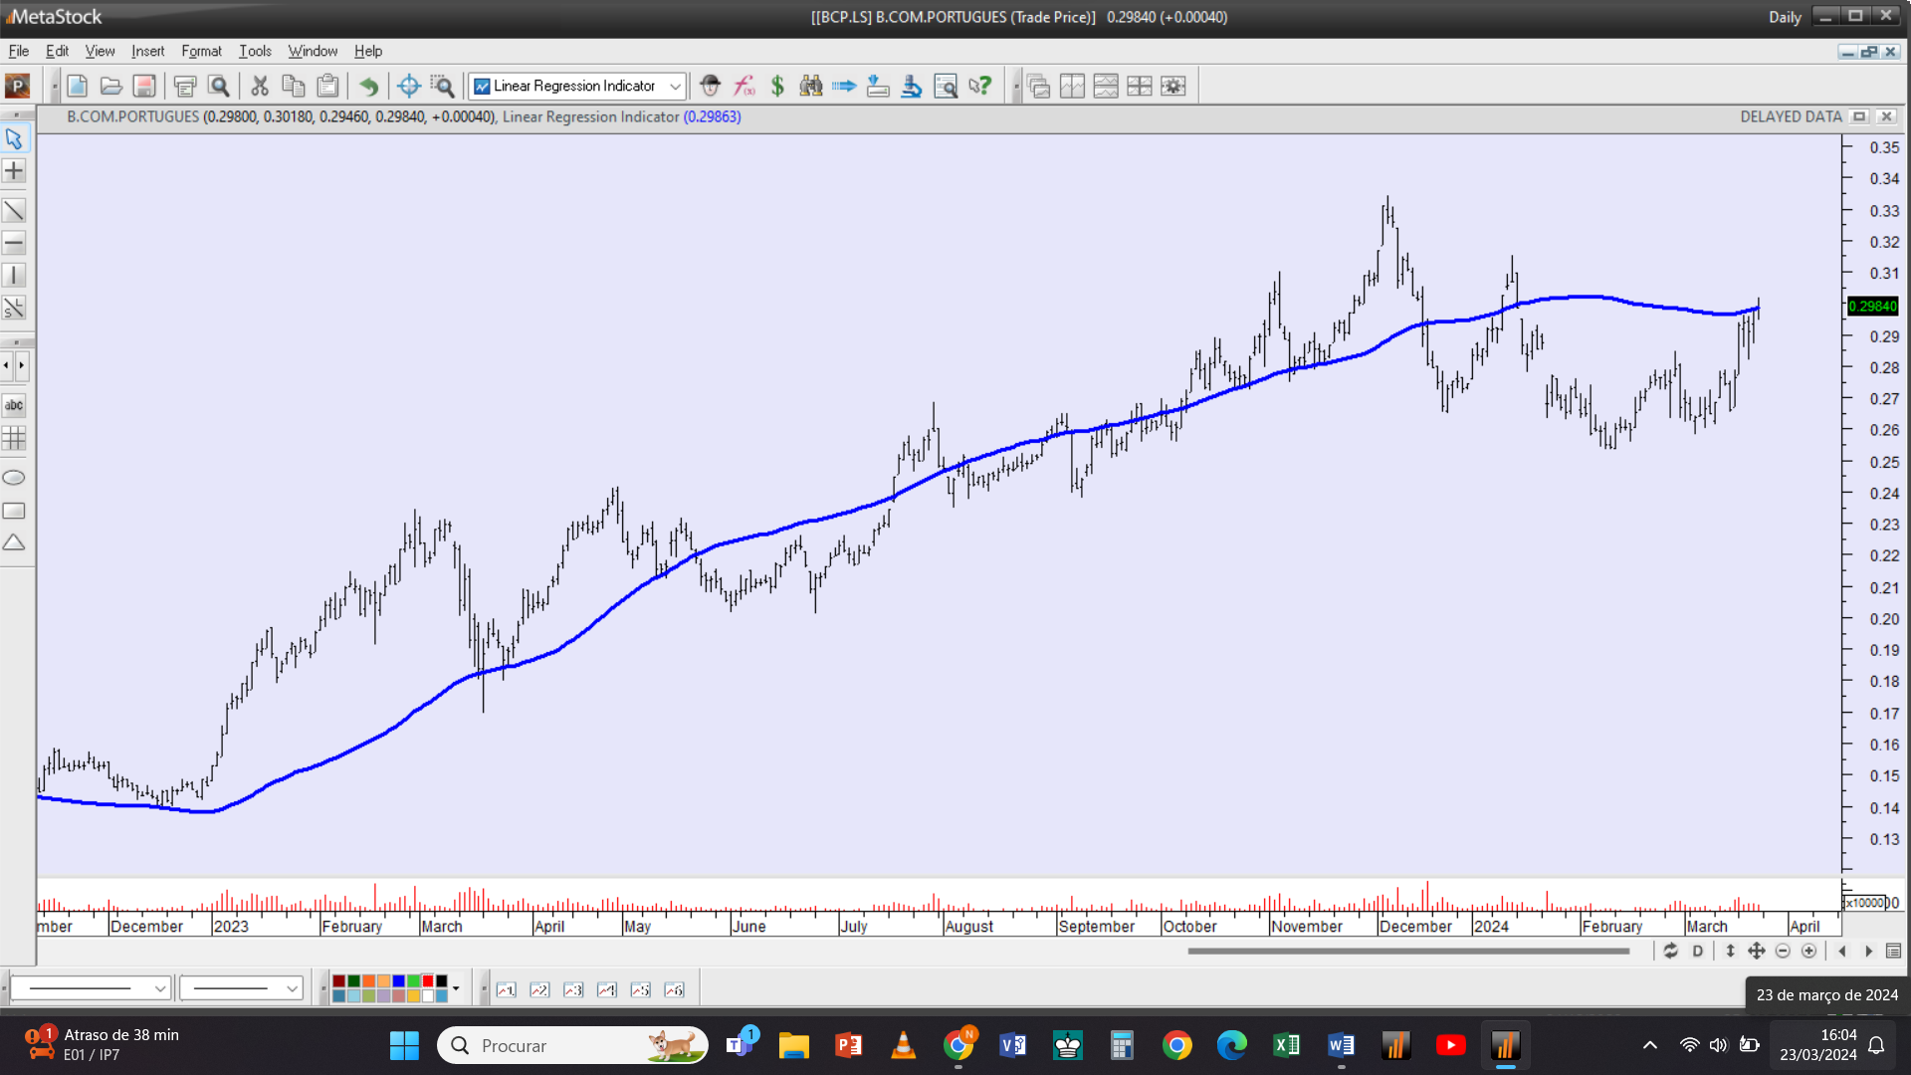The width and height of the screenshot is (1911, 1075).
Task: Apply chart template number 3
Action: click(573, 989)
